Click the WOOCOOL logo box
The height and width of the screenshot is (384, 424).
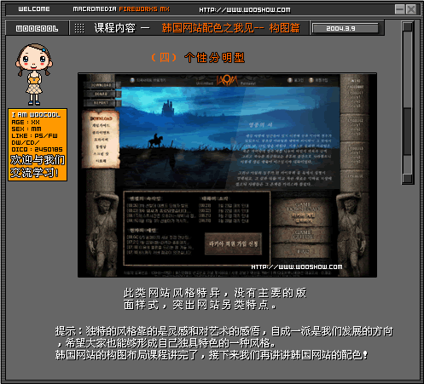pyautogui.click(x=37, y=28)
